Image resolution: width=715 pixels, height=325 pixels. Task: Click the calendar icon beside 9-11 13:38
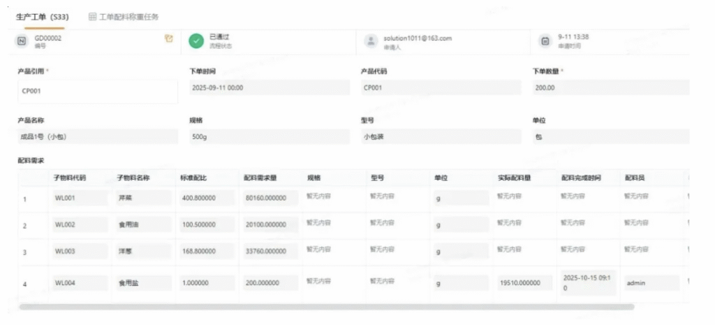(546, 41)
